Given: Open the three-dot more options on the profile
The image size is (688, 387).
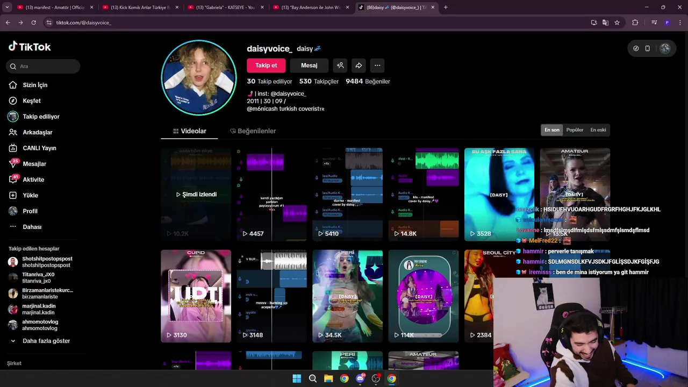Looking at the screenshot, I should coord(377,66).
